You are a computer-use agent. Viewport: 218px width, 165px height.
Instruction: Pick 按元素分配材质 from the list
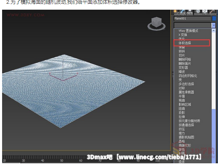(189, 121)
